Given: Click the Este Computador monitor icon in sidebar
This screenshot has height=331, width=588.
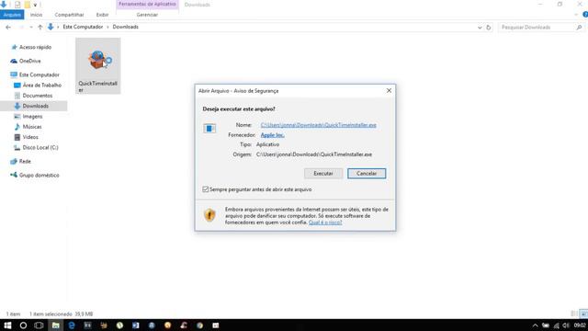Looking at the screenshot, I should tap(14, 74).
